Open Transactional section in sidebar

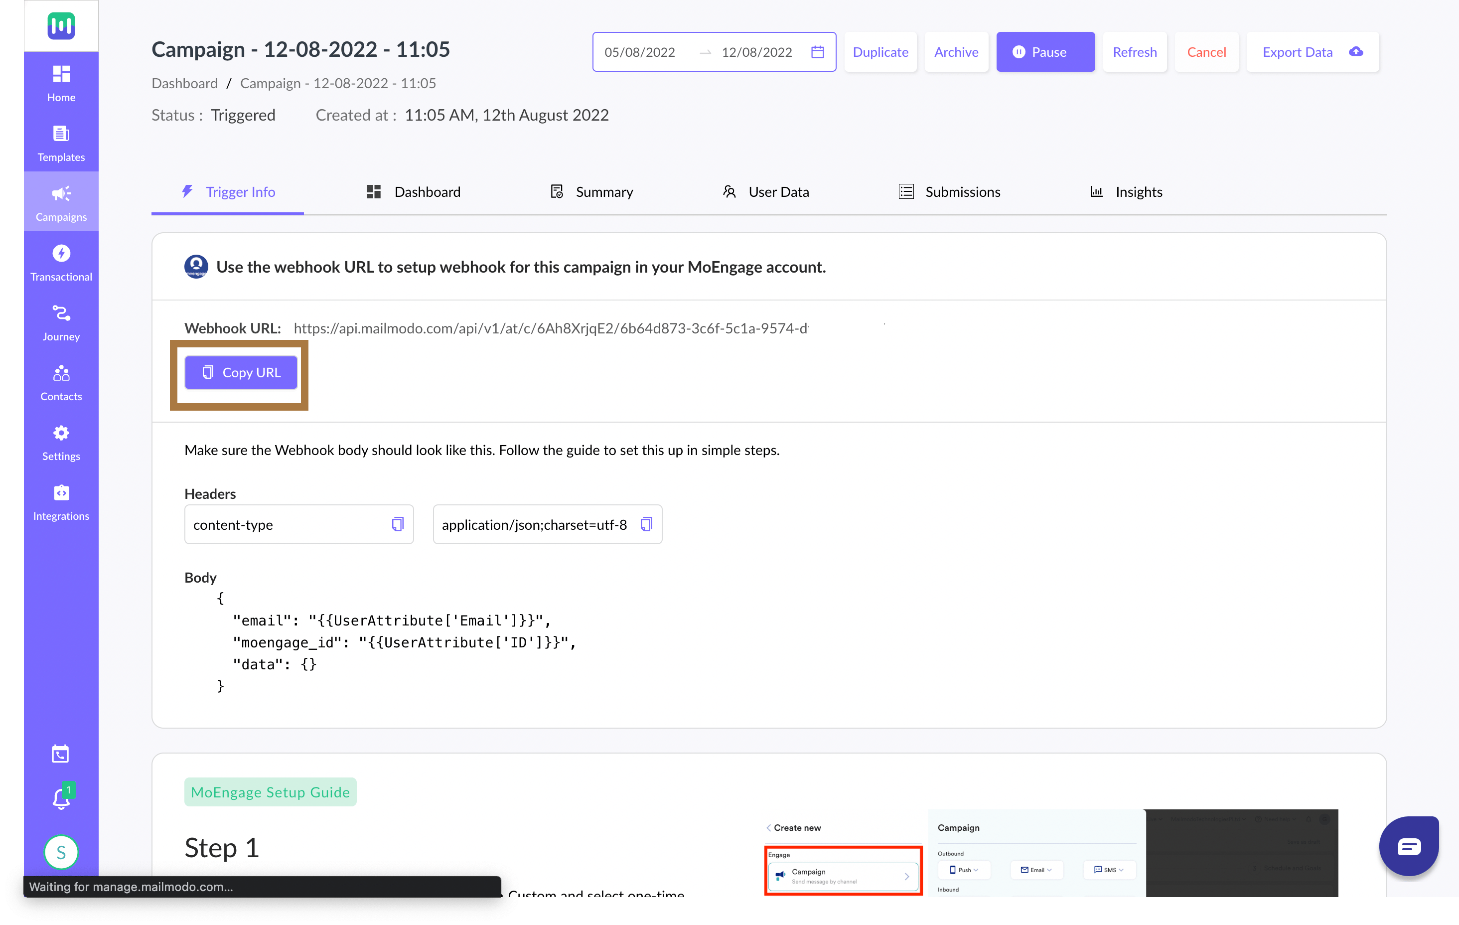pos(61,263)
